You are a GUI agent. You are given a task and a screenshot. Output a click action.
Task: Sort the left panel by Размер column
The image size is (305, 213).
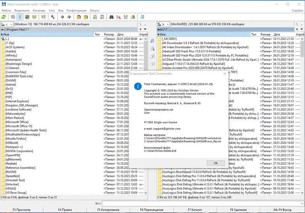pos(109,34)
